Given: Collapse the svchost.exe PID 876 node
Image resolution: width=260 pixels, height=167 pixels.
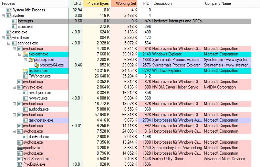Looking at the screenshot, I should coord(14,104).
